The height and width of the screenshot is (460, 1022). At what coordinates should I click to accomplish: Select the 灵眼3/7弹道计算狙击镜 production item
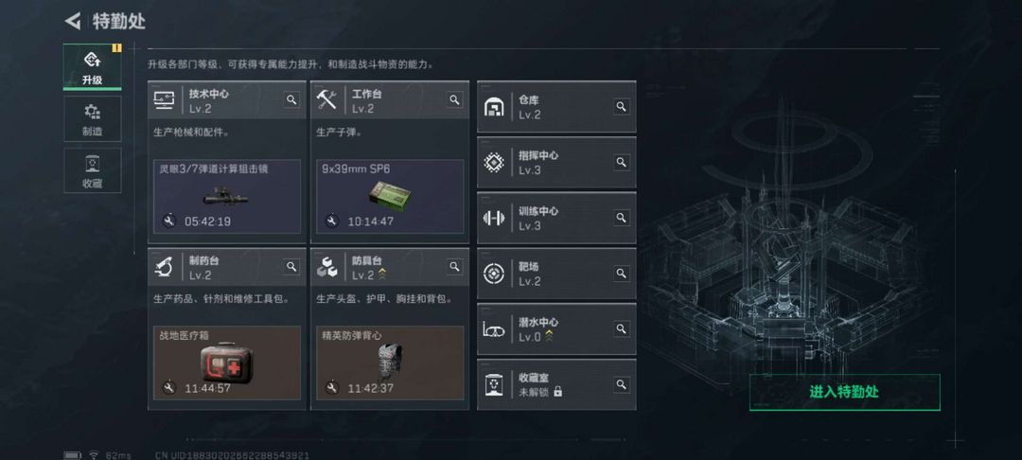(x=227, y=196)
